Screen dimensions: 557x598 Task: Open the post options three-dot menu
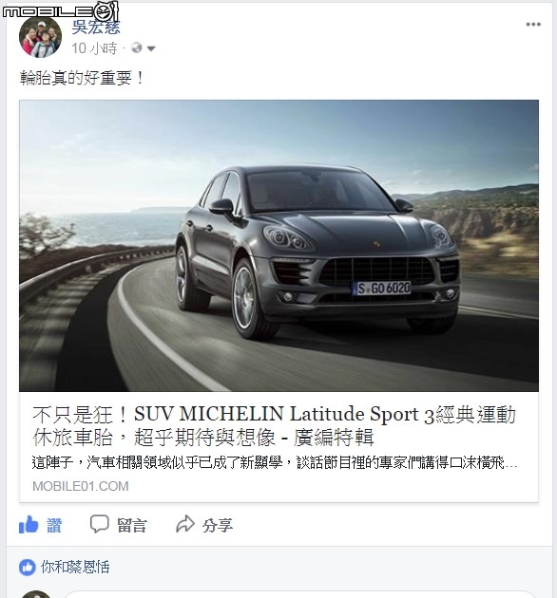(x=533, y=25)
